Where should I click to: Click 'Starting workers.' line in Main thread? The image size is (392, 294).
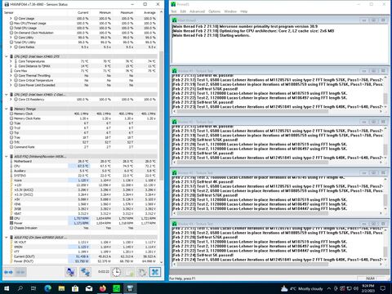(x=234, y=35)
